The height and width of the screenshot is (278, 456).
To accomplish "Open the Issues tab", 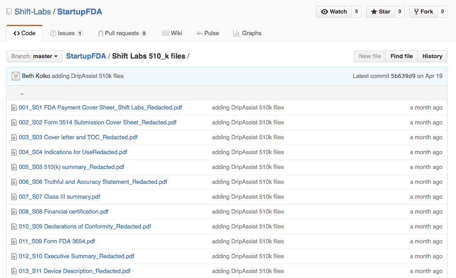I will coord(67,33).
